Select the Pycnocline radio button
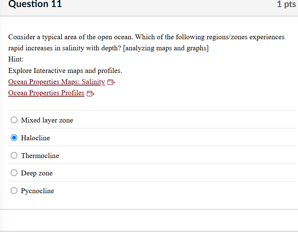 (14, 191)
